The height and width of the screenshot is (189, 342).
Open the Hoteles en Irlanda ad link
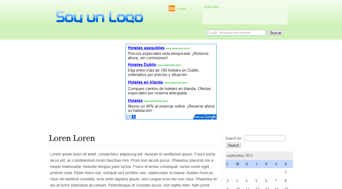click(145, 82)
